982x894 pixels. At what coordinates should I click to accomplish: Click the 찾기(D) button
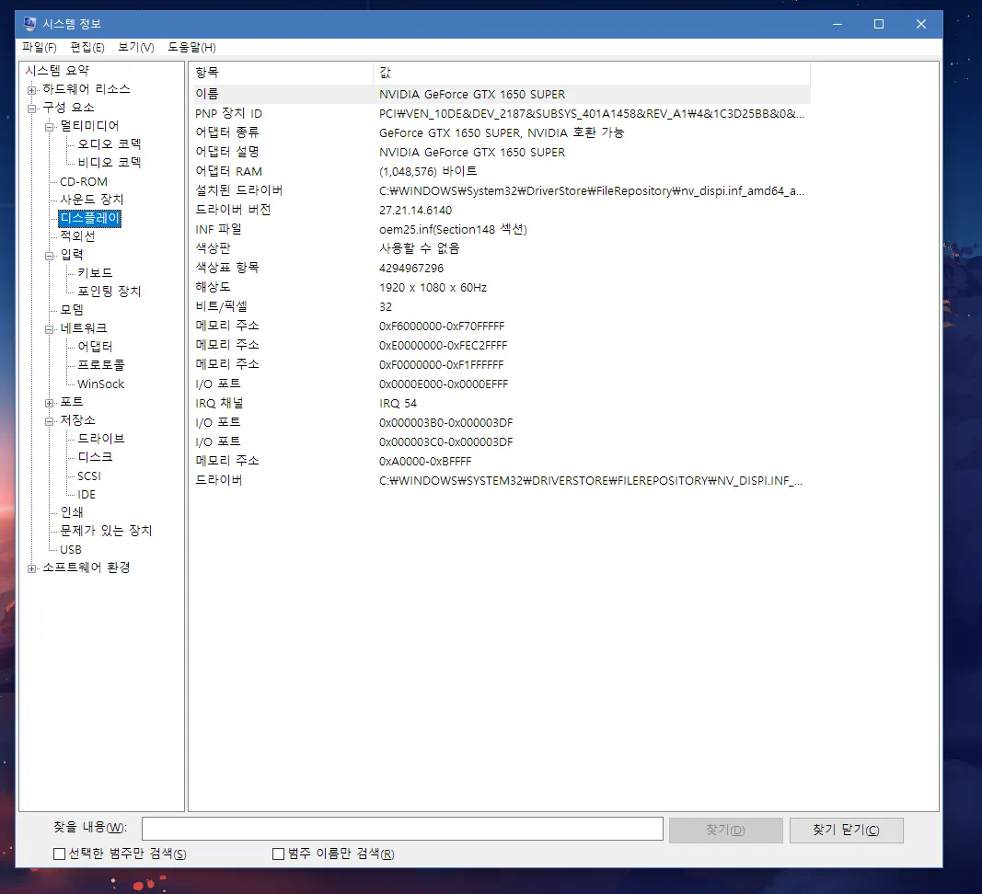coord(725,831)
